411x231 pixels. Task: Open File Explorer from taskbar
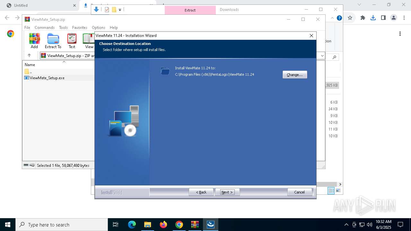tap(148, 225)
